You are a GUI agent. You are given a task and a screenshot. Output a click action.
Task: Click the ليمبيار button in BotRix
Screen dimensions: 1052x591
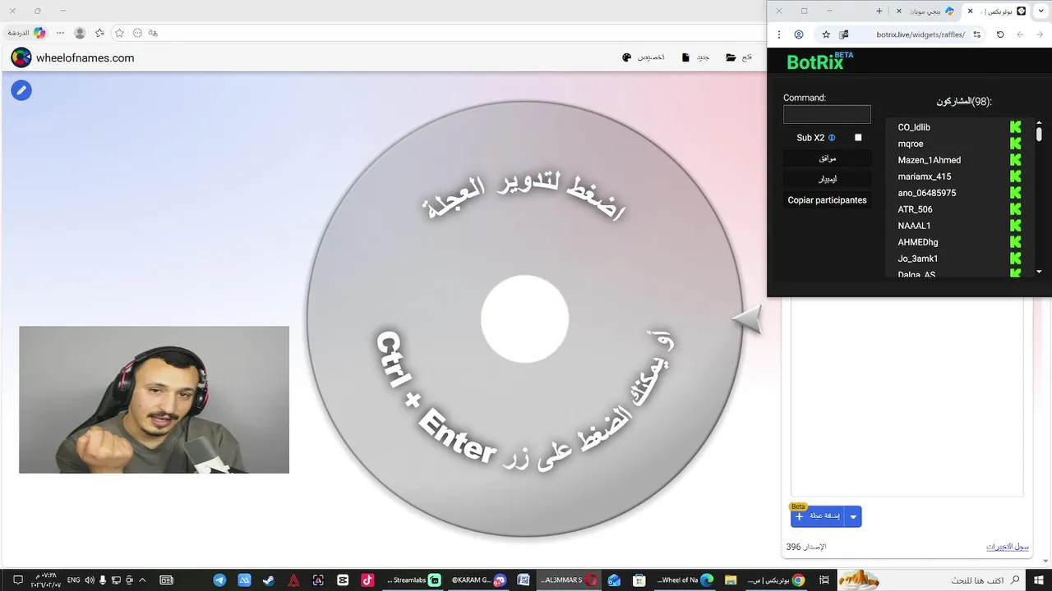click(x=827, y=178)
